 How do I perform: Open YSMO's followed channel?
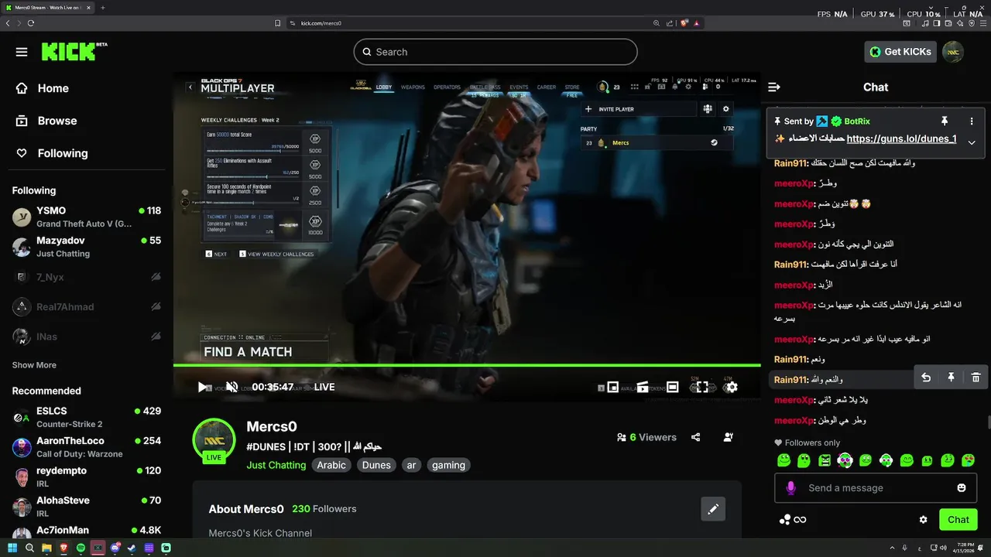click(87, 217)
